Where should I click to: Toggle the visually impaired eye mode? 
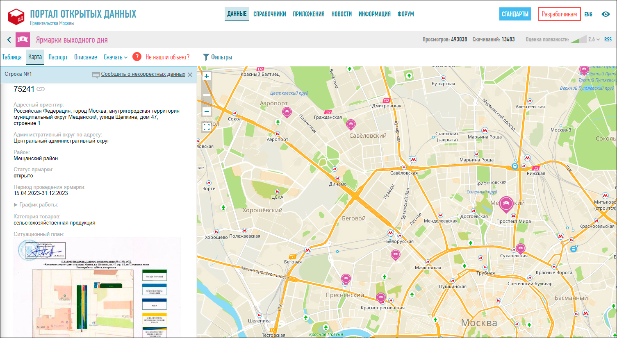606,14
